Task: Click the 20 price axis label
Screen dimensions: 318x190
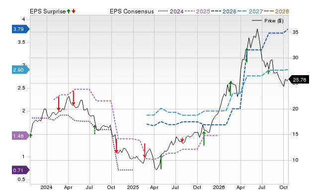Action: [x=295, y=109]
